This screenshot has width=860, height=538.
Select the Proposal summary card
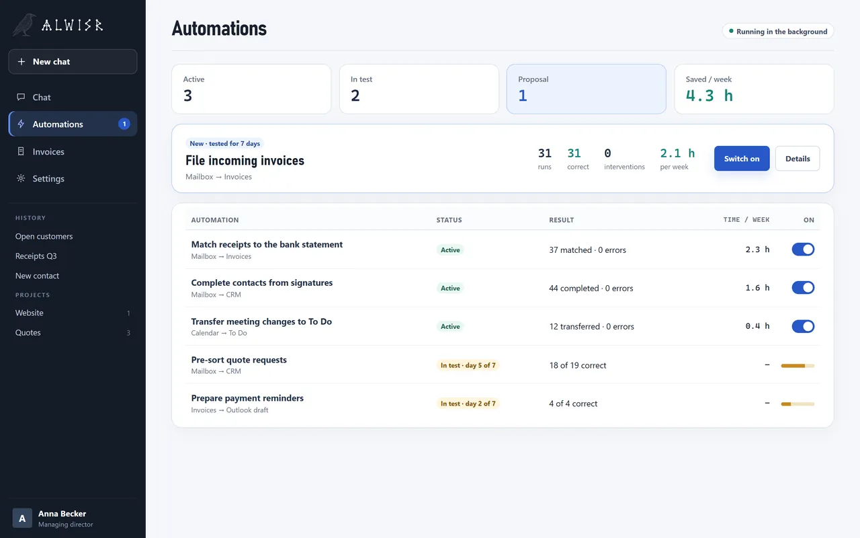(587, 89)
